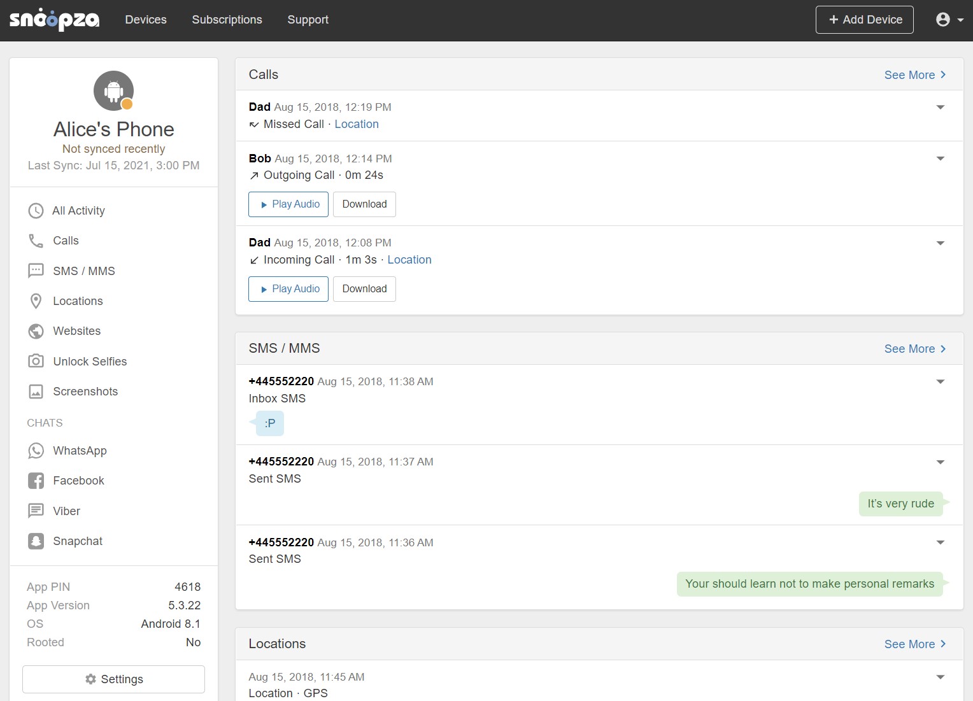Click the Websites globe icon
Screen dimensions: 973x701
pyautogui.click(x=36, y=331)
